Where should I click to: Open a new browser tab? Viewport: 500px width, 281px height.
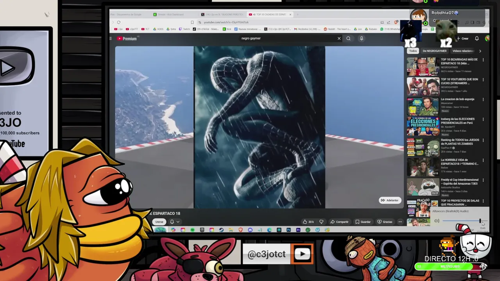[298, 14]
